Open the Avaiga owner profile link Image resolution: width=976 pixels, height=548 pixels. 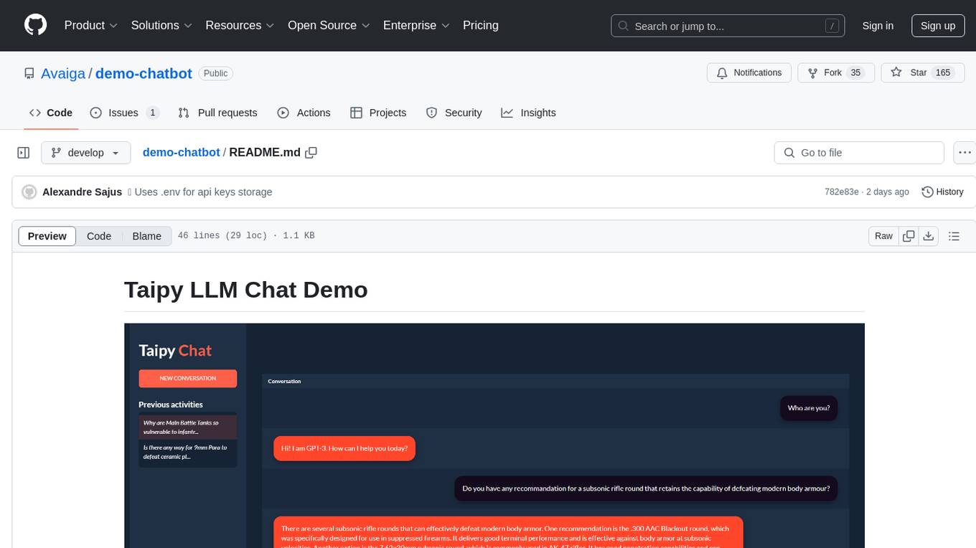pyautogui.click(x=63, y=73)
